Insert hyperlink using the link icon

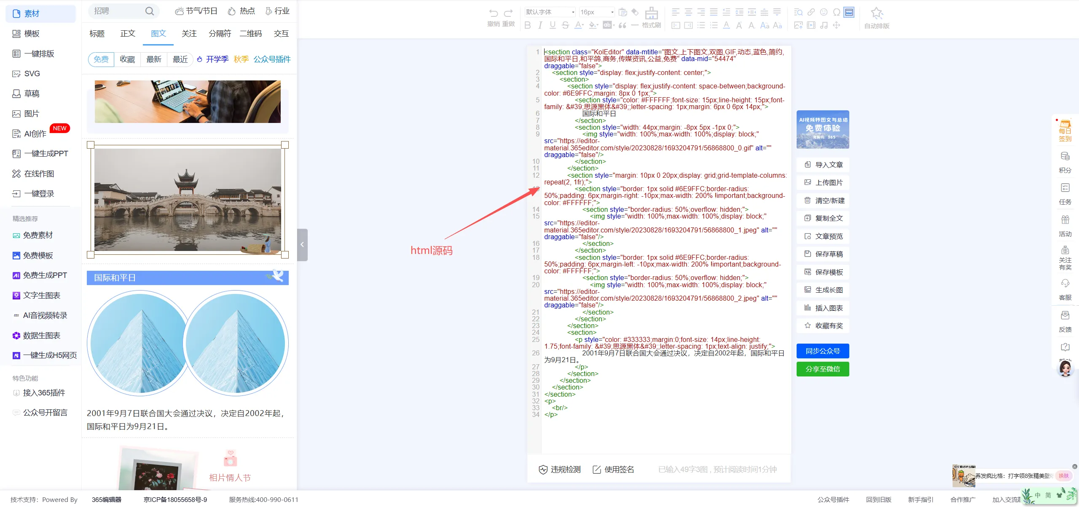(x=811, y=12)
